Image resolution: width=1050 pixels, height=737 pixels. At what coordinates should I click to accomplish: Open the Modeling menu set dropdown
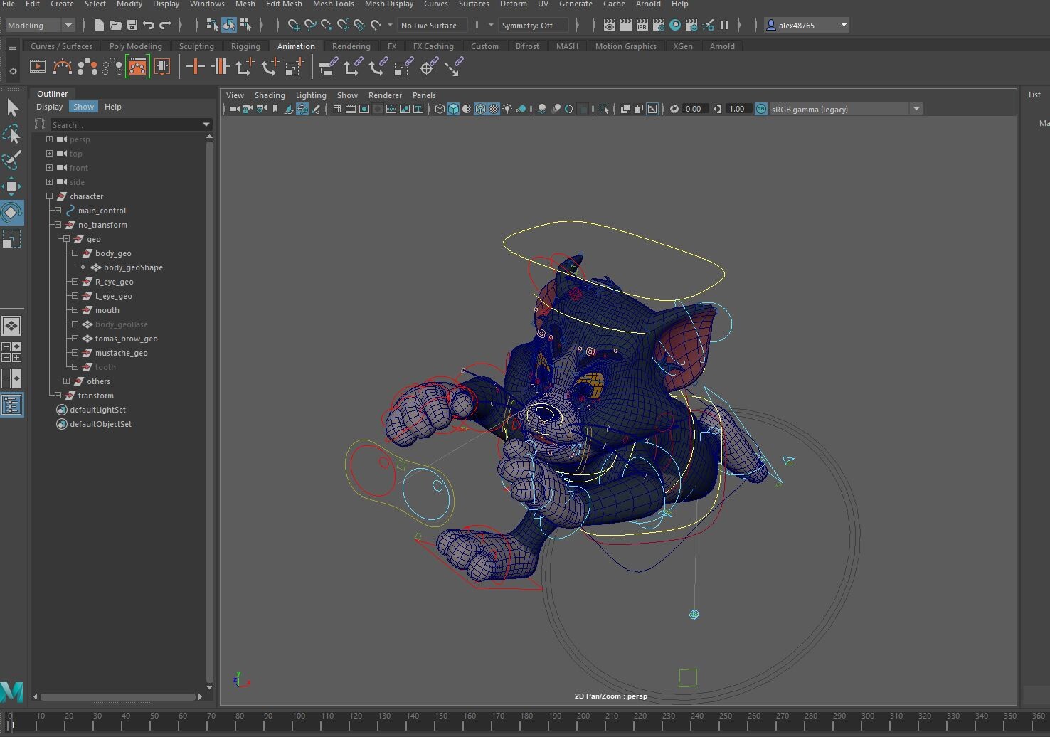pos(40,26)
